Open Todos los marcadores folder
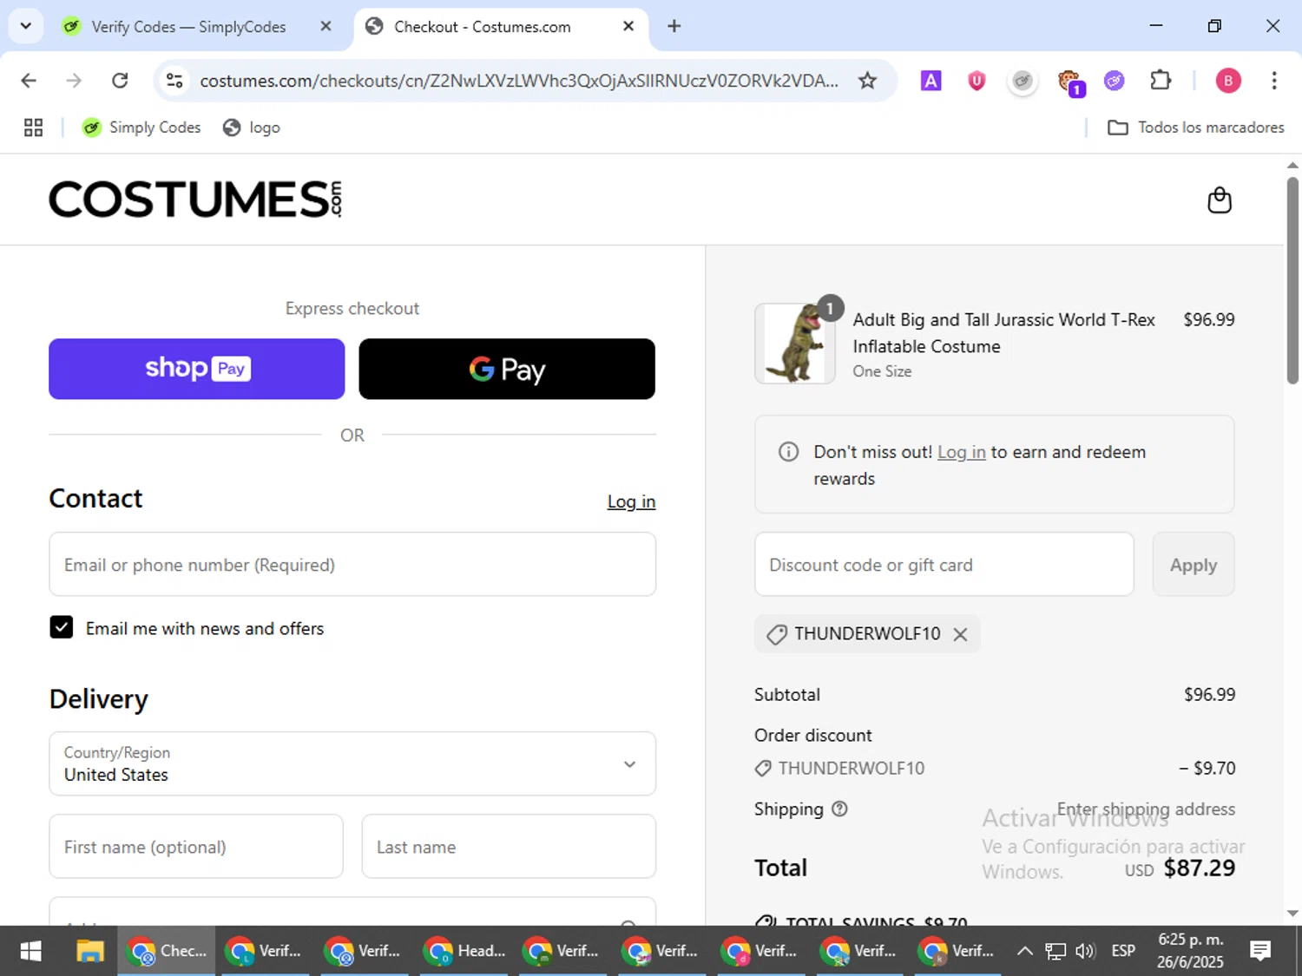Viewport: 1302px width, 976px height. click(1196, 128)
